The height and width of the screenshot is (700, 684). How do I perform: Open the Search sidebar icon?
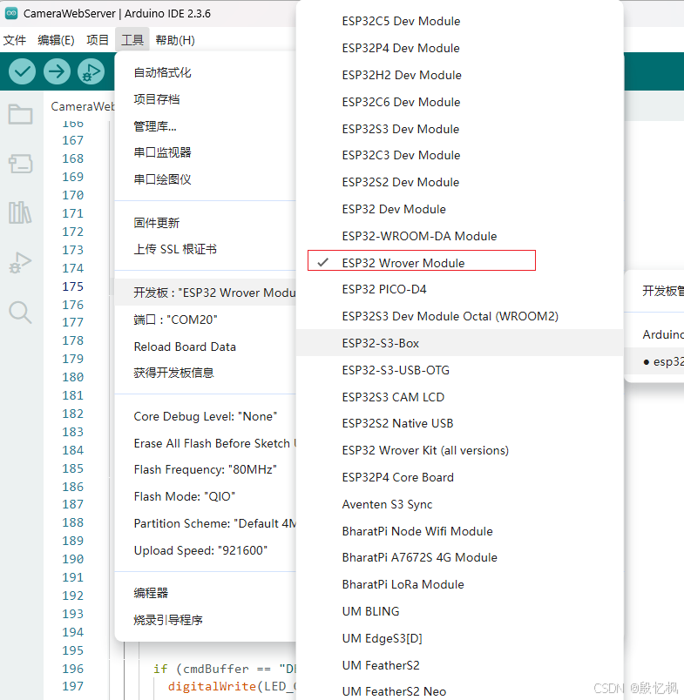(x=21, y=312)
